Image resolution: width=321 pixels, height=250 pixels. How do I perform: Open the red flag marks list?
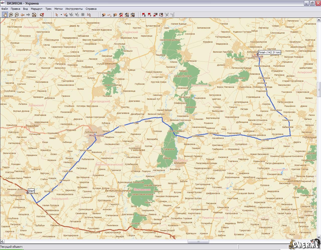144,15
